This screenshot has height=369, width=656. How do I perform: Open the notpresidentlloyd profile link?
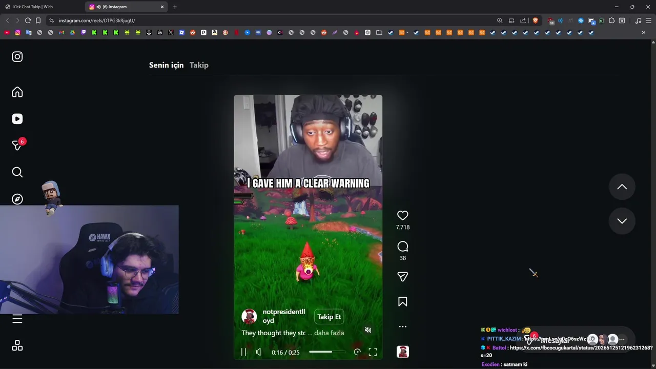[x=283, y=316]
